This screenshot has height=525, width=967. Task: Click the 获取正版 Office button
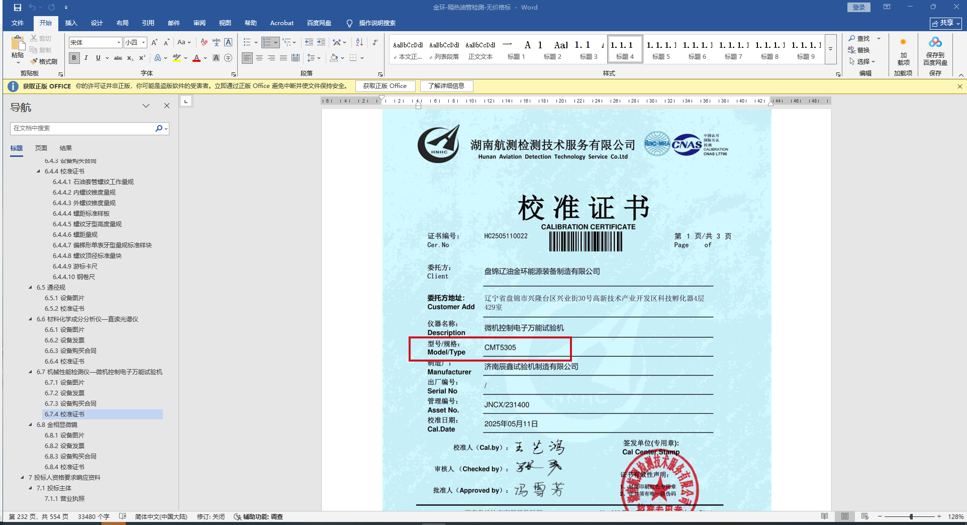tap(385, 86)
